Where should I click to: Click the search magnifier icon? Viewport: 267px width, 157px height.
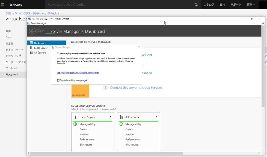[x=196, y=5]
